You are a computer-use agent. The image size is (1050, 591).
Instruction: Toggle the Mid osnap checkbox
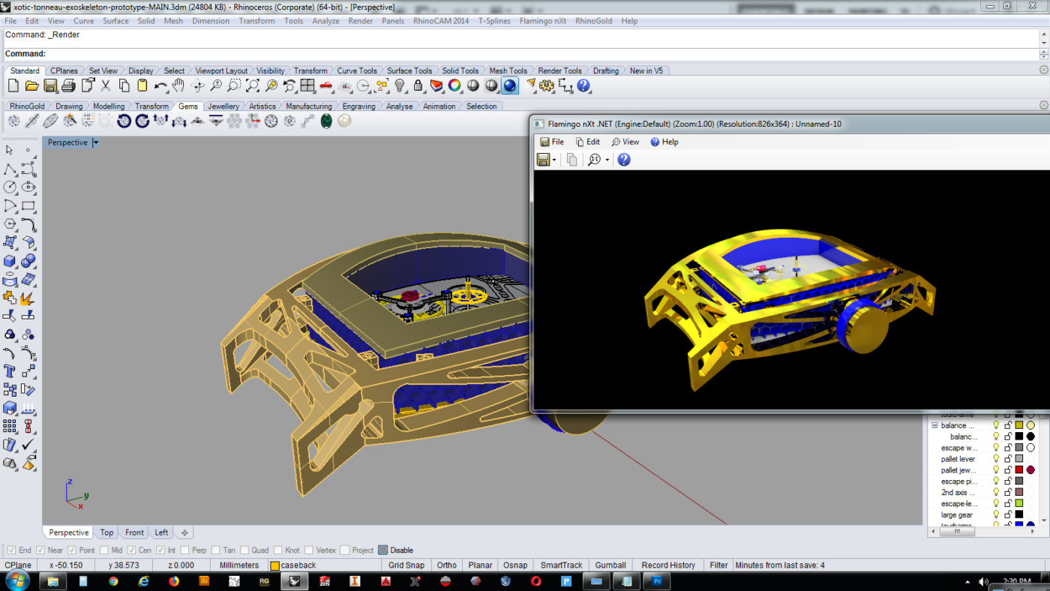click(104, 550)
